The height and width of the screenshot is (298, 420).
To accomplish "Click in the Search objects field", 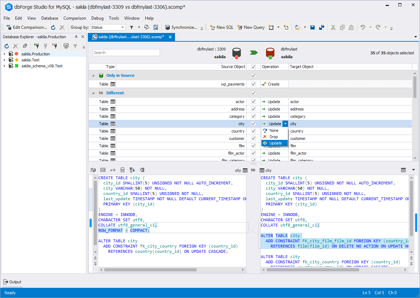I will click(126, 53).
